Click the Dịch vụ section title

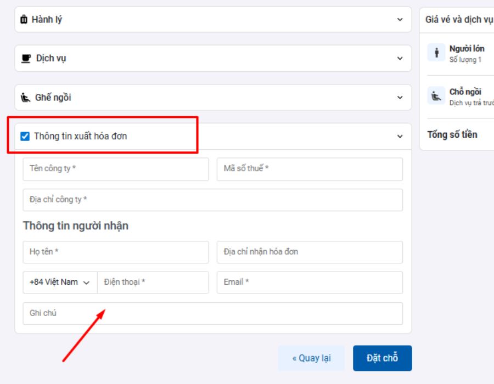point(51,59)
